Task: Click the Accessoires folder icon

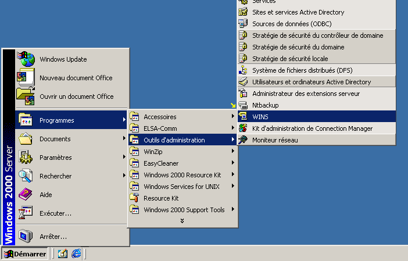Action: pos(134,116)
